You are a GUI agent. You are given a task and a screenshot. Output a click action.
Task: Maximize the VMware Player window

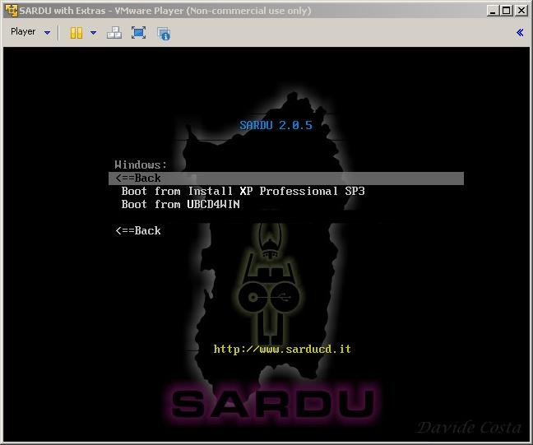click(x=507, y=11)
